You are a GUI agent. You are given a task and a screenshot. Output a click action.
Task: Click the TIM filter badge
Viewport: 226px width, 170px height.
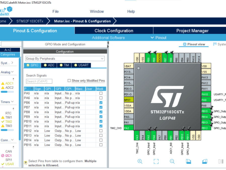[x=64, y=65]
